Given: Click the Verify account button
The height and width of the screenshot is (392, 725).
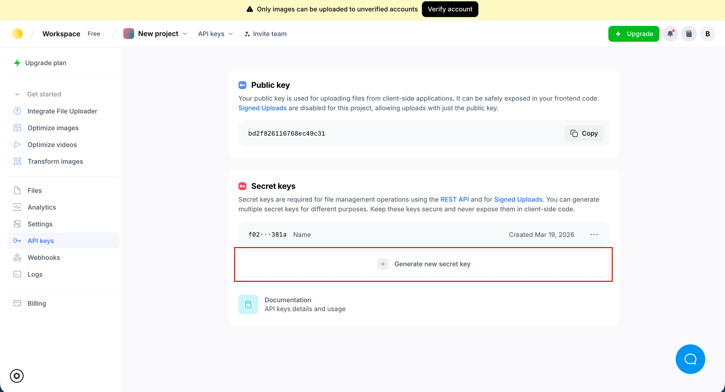Looking at the screenshot, I should (x=450, y=9).
